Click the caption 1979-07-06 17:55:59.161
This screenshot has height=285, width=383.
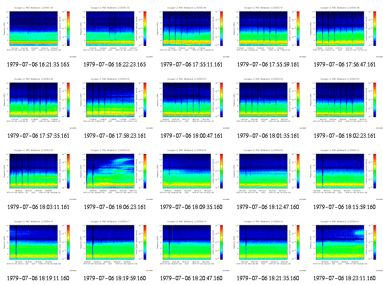pos(268,65)
